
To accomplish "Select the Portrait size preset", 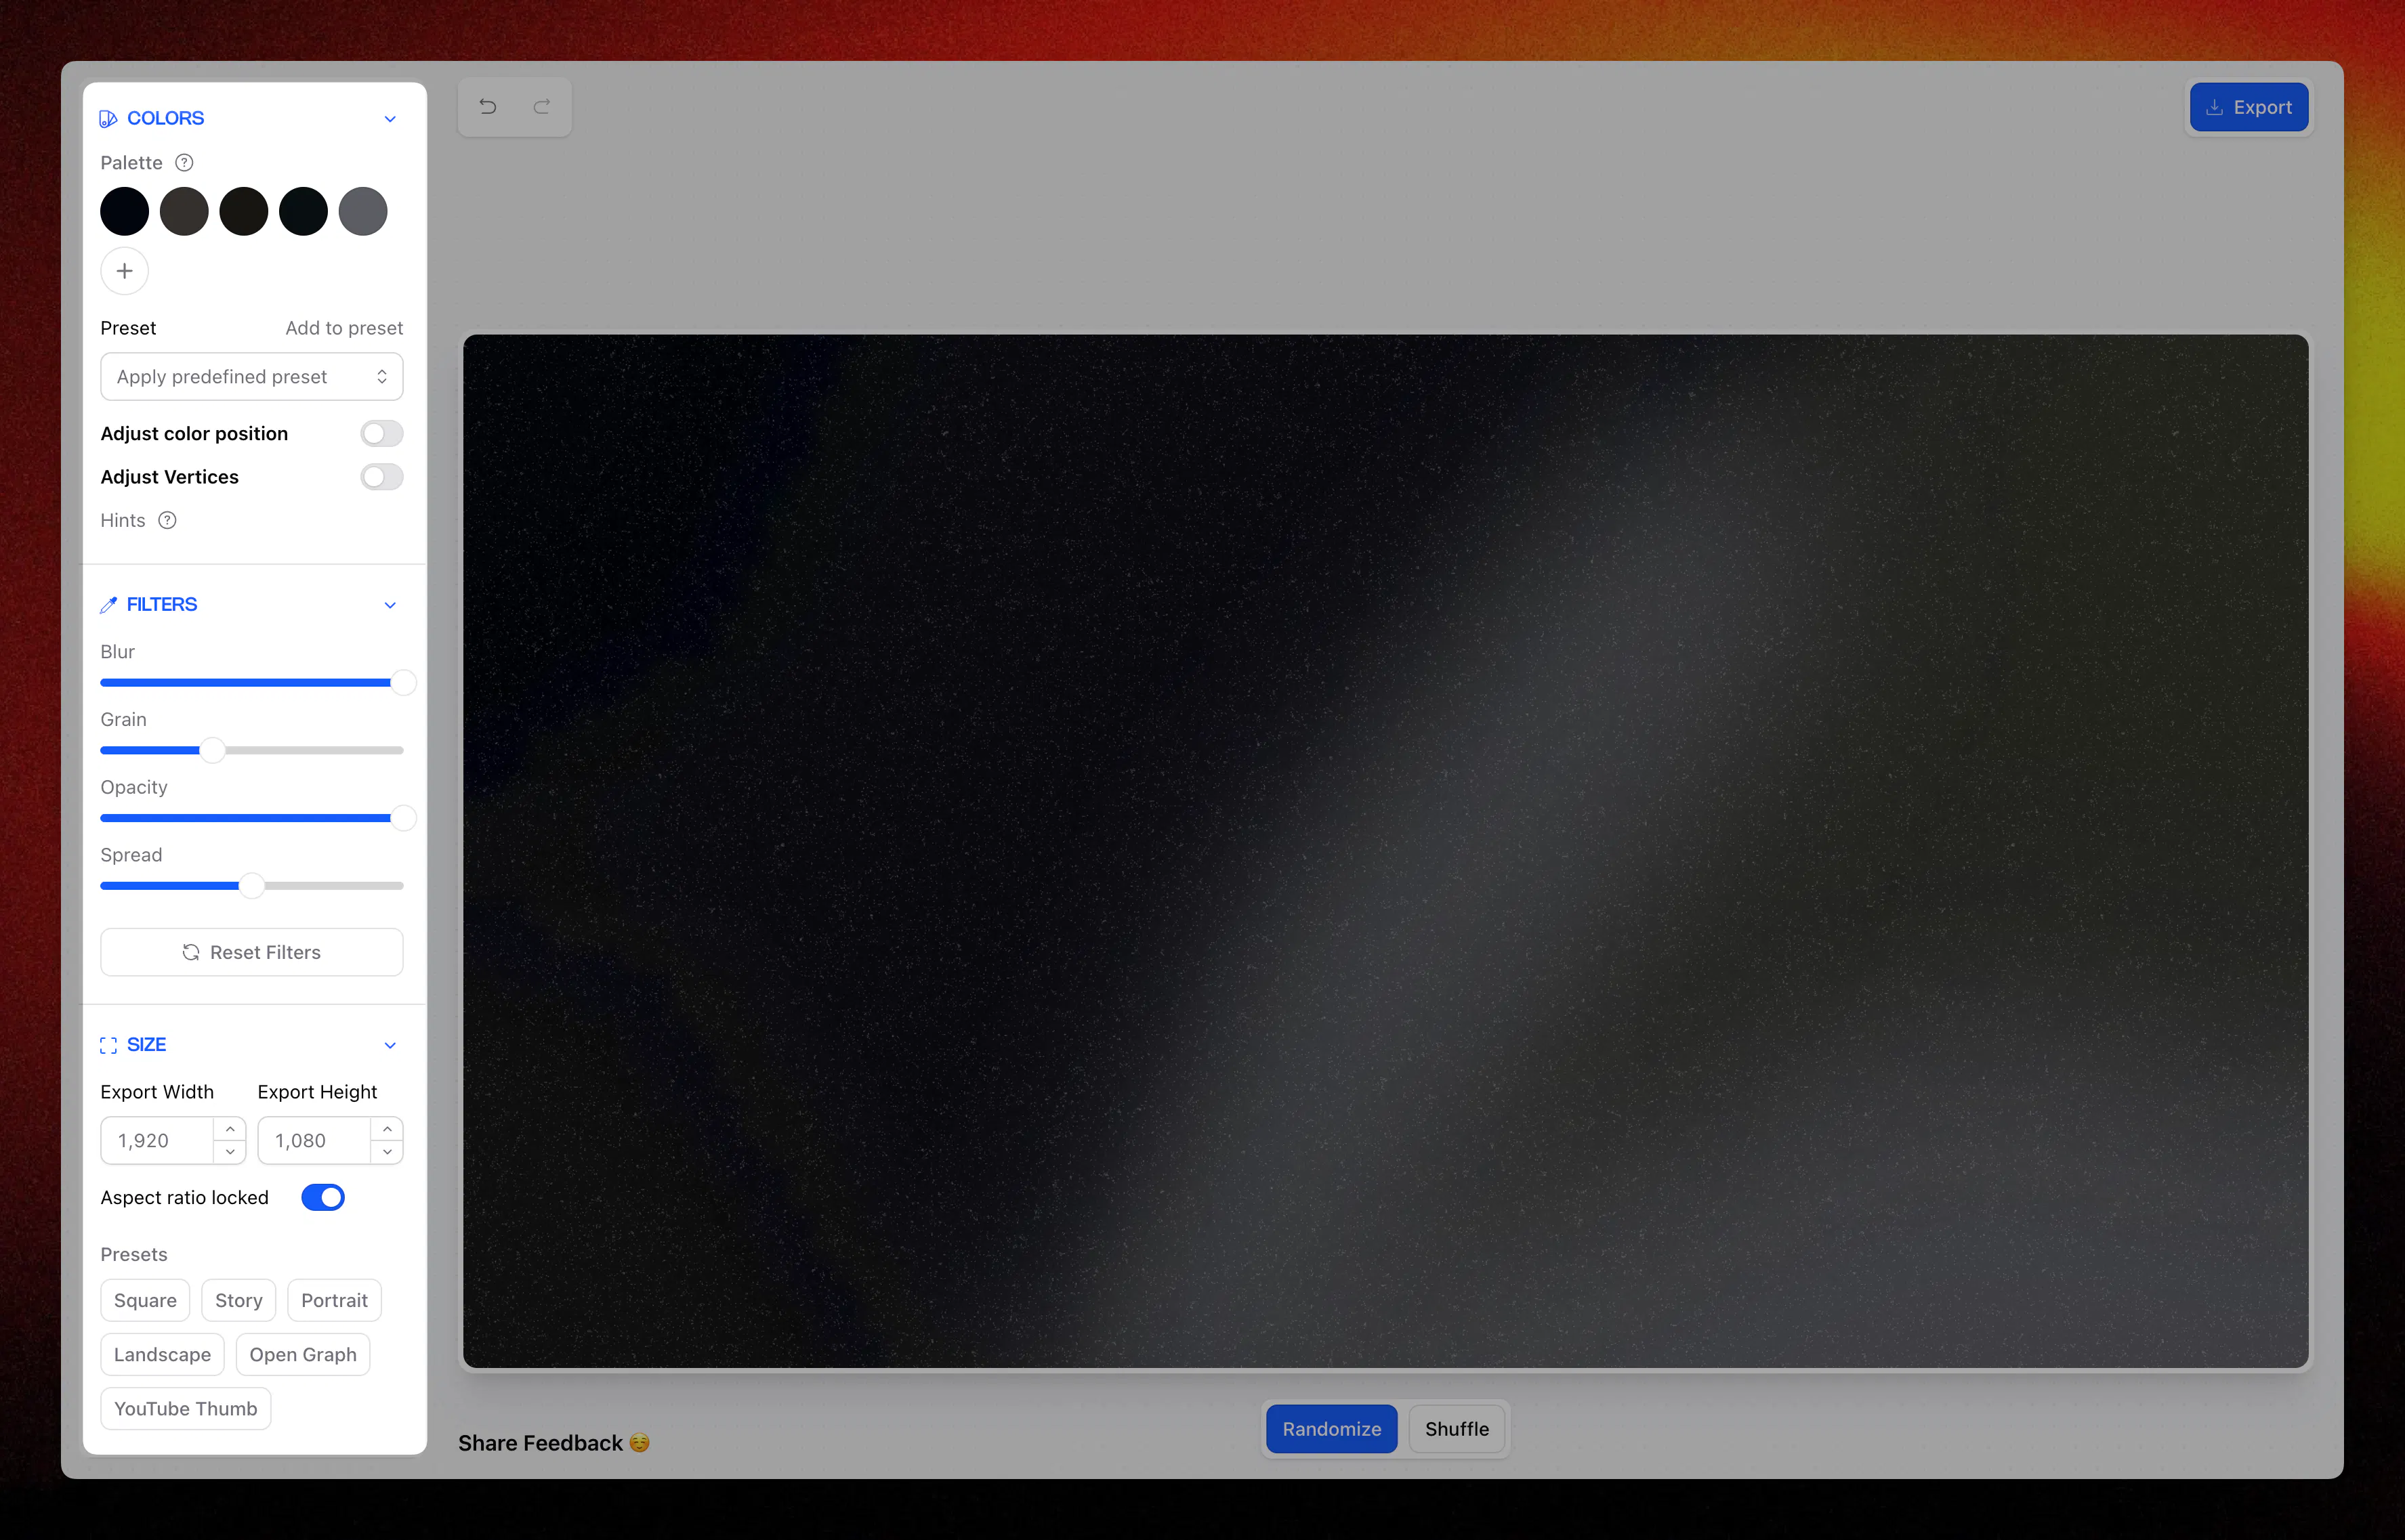I will click(x=334, y=1300).
